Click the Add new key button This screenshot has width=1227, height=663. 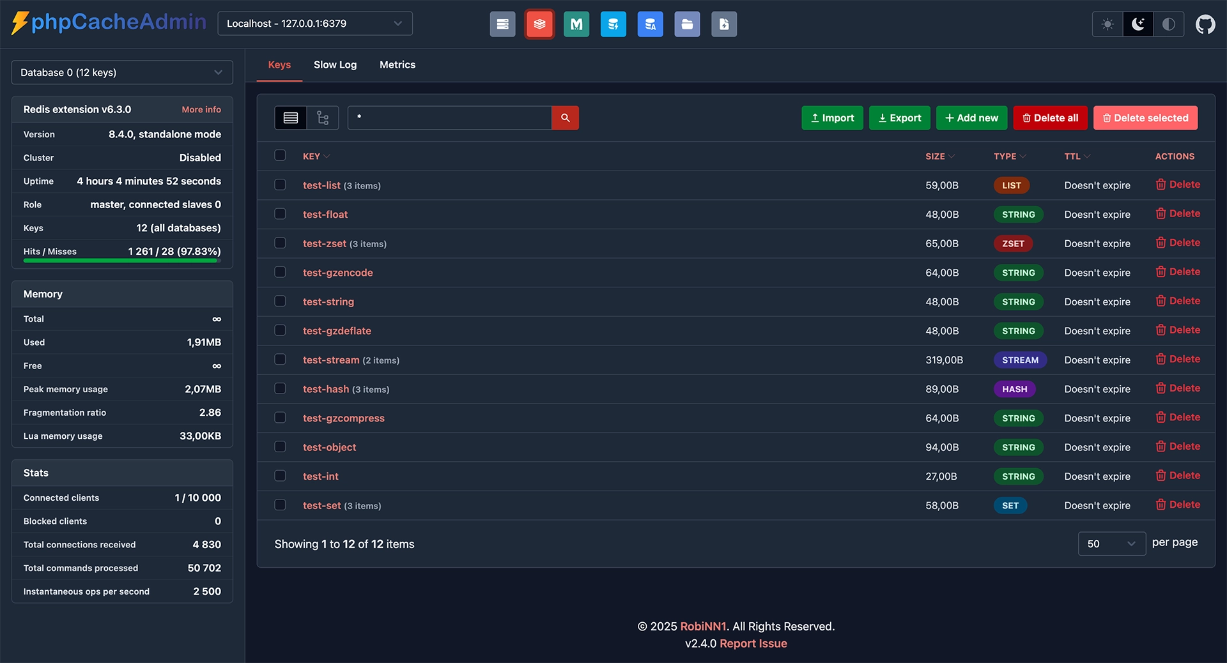click(x=971, y=118)
